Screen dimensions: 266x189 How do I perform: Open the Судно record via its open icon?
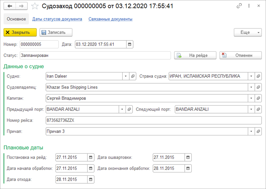click(x=133, y=76)
